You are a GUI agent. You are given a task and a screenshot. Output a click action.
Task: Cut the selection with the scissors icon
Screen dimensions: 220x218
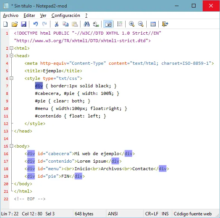pyautogui.click(x=56, y=24)
